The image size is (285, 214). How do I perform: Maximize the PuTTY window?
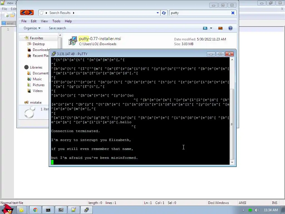(x=220, y=54)
